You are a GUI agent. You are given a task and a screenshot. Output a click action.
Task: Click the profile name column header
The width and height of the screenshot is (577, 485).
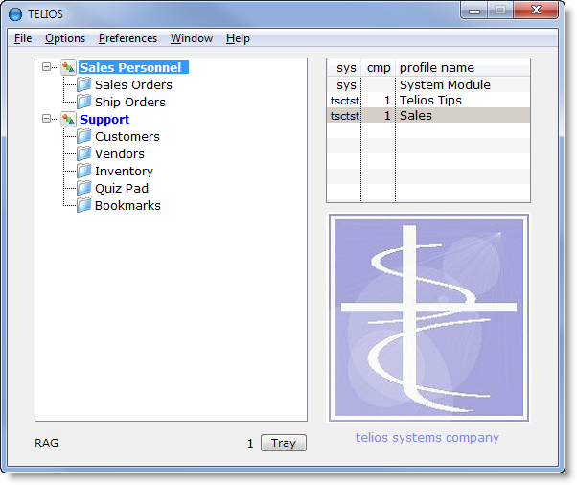(436, 68)
